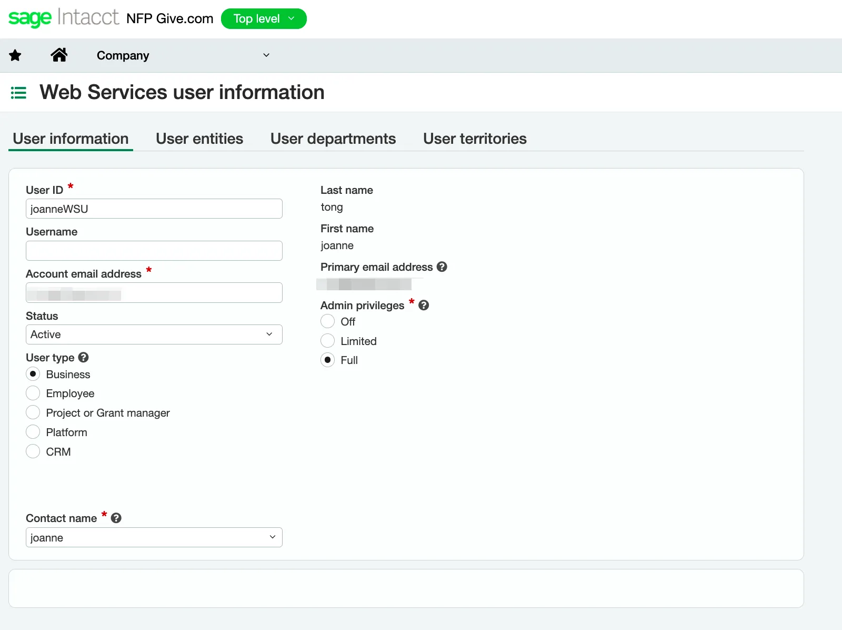Open the list menu icon beside page title
The image size is (842, 630).
(x=18, y=93)
